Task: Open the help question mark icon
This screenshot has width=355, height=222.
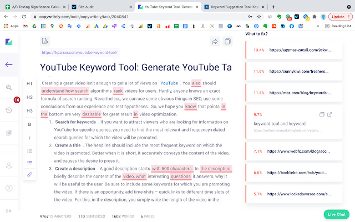Action: pyautogui.click(x=9, y=189)
